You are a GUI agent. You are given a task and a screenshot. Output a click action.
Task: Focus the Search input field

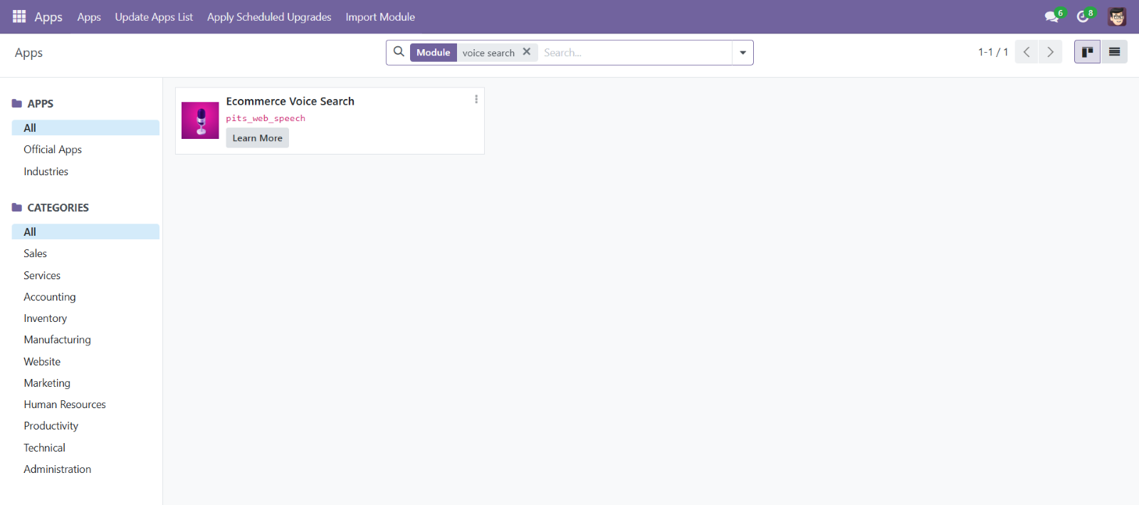(x=634, y=53)
